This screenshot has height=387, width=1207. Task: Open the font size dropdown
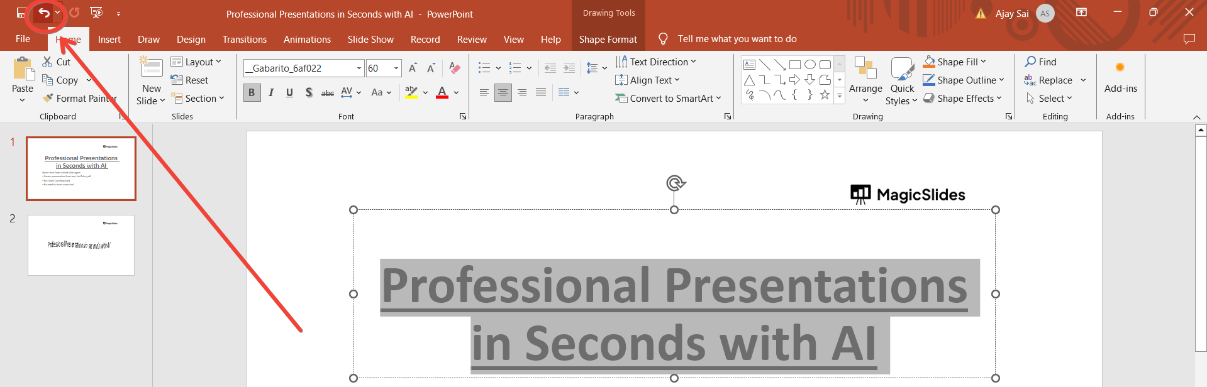click(396, 68)
